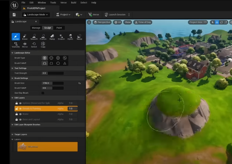232x164 pixels.
Task: Toggle lock on Base and Layout layer
Action: pyautogui.click(x=17, y=119)
